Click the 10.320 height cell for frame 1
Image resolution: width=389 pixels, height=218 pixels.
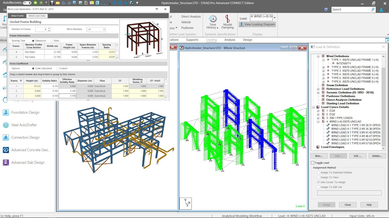point(32,86)
